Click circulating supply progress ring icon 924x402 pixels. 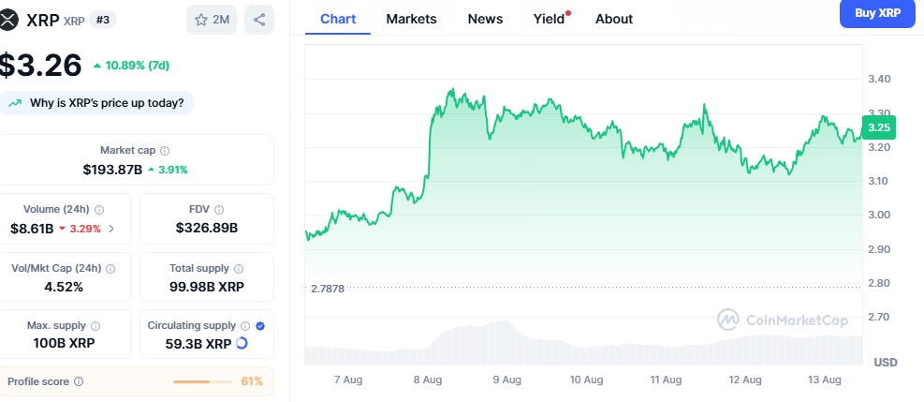point(242,344)
